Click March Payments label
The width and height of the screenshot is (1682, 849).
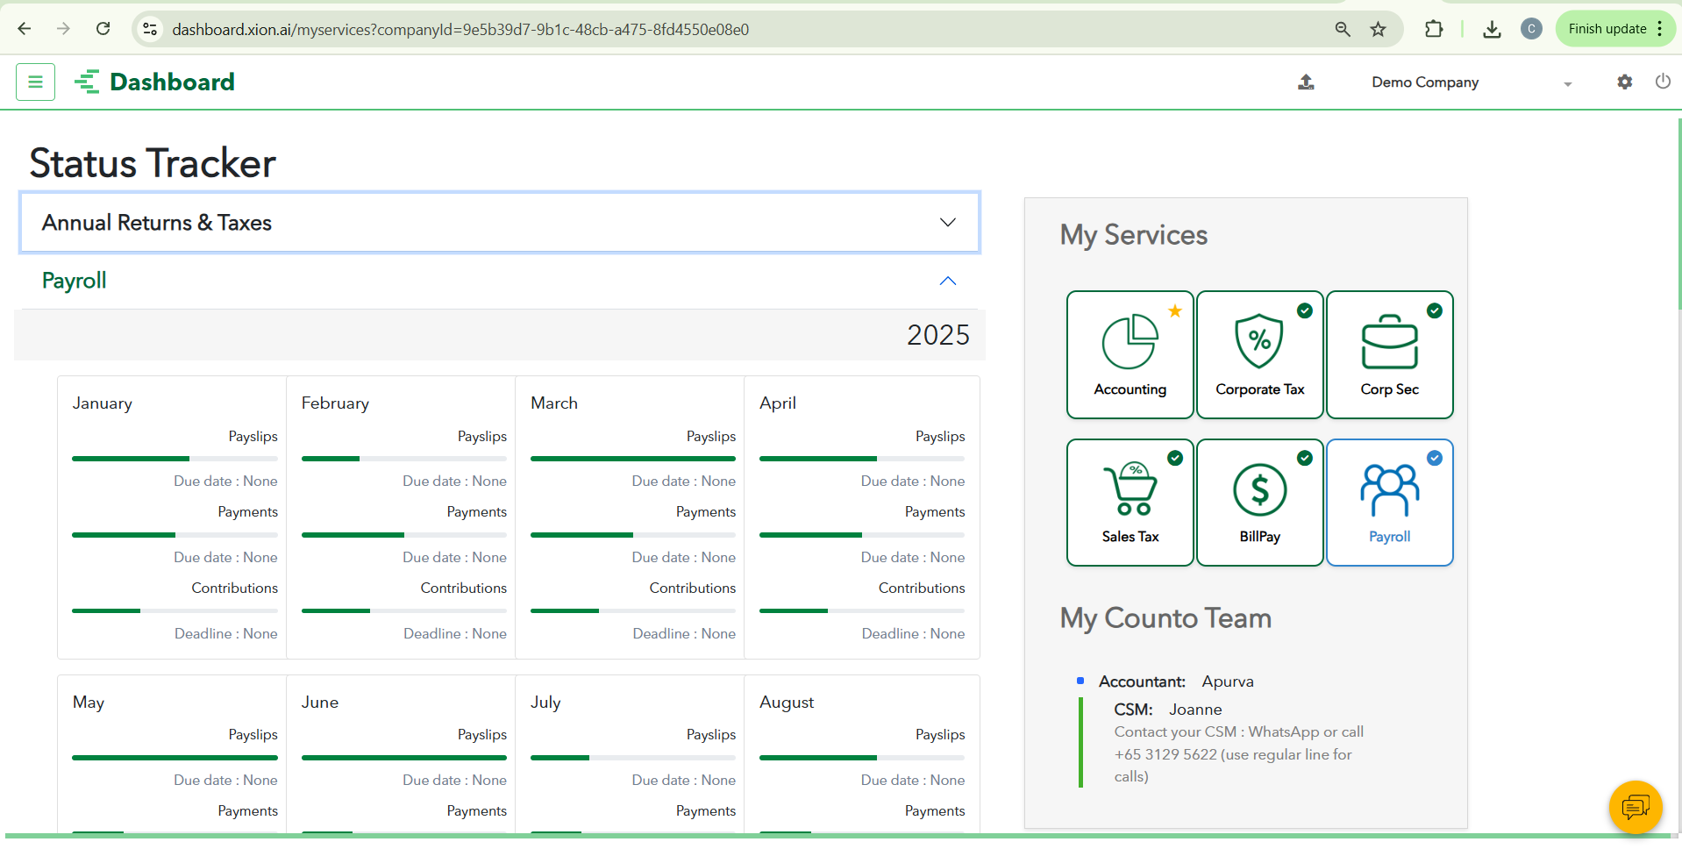coord(706,512)
